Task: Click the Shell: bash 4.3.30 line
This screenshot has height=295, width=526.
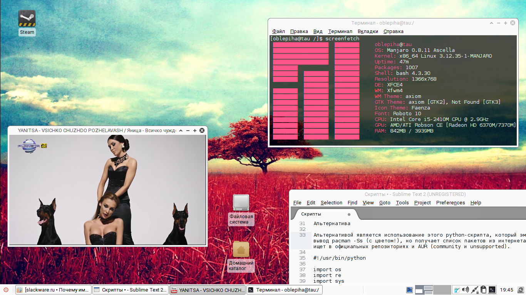Action: [x=402, y=73]
